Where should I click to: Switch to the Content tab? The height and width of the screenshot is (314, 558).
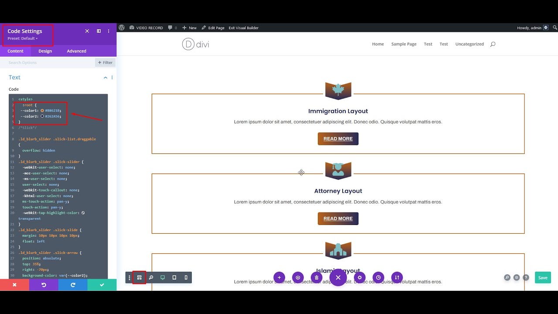[x=16, y=51]
